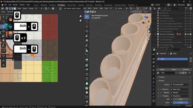Adjust the Alpha value slider
This screenshot has height=108, width=193.
click(180, 103)
